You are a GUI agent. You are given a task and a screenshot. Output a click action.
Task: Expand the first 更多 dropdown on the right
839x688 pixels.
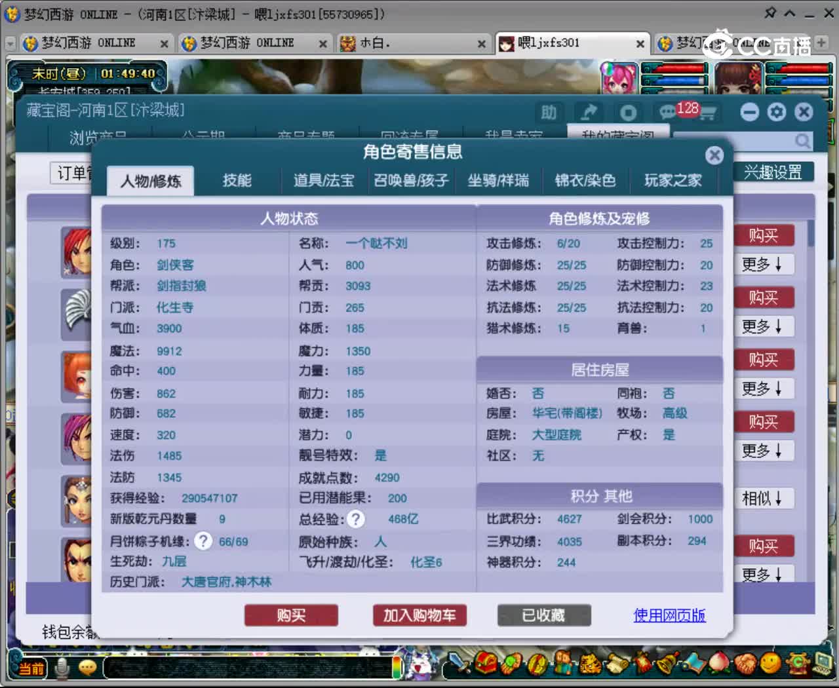pyautogui.click(x=764, y=264)
